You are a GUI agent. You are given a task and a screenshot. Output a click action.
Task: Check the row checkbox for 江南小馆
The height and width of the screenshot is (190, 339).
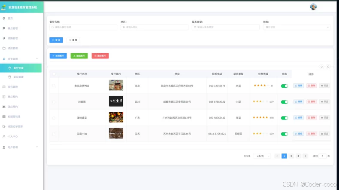54,134
